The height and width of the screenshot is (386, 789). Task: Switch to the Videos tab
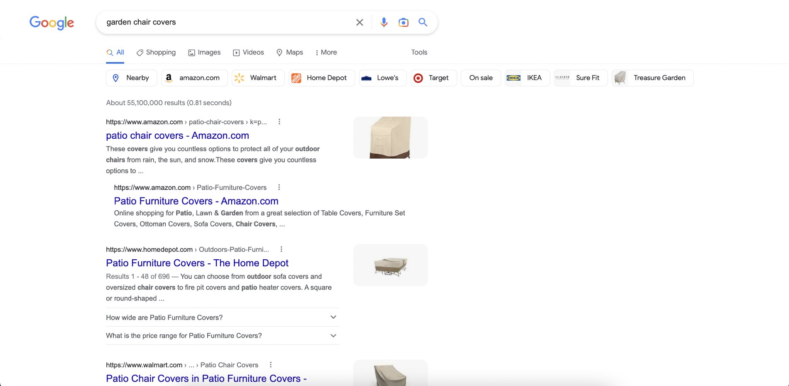coord(248,52)
